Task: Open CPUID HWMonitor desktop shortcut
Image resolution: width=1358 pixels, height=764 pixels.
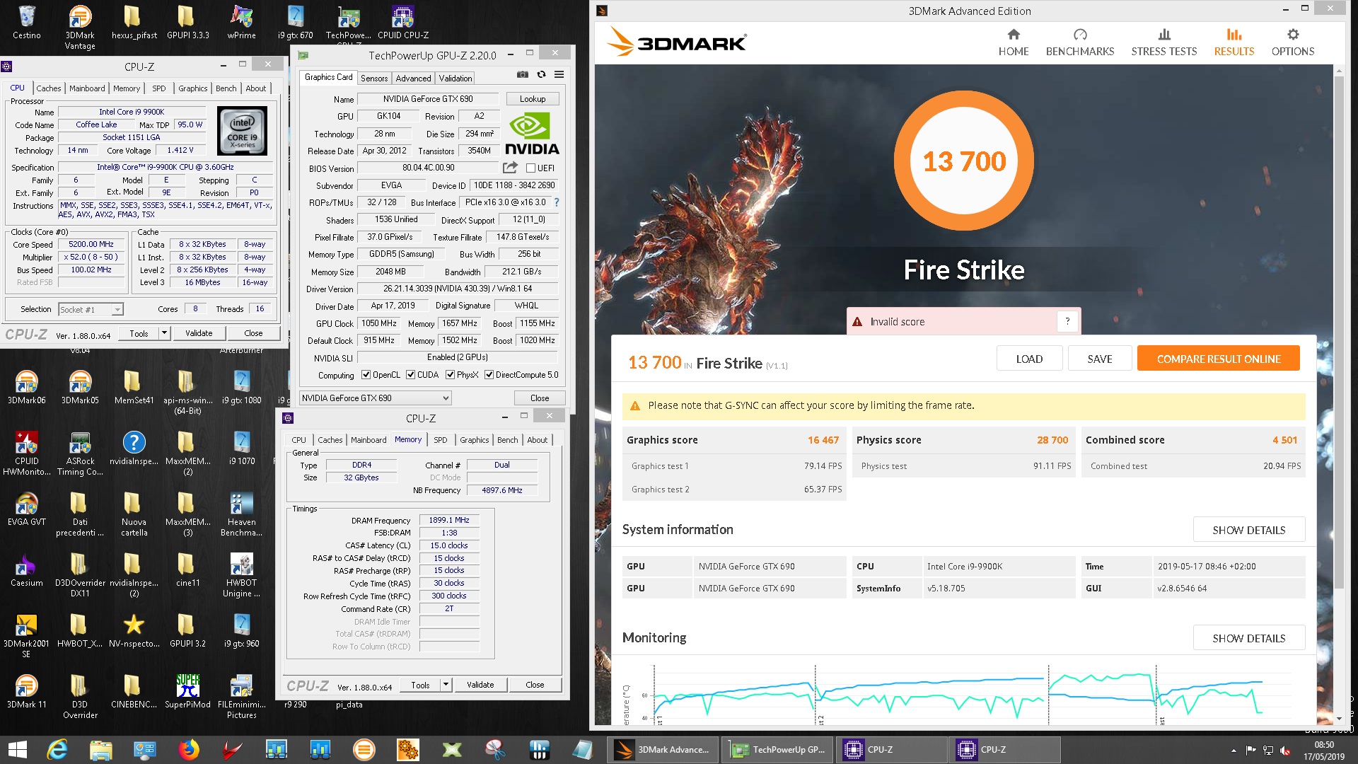Action: tap(27, 453)
